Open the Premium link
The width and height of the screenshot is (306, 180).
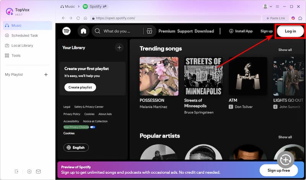tap(167, 31)
